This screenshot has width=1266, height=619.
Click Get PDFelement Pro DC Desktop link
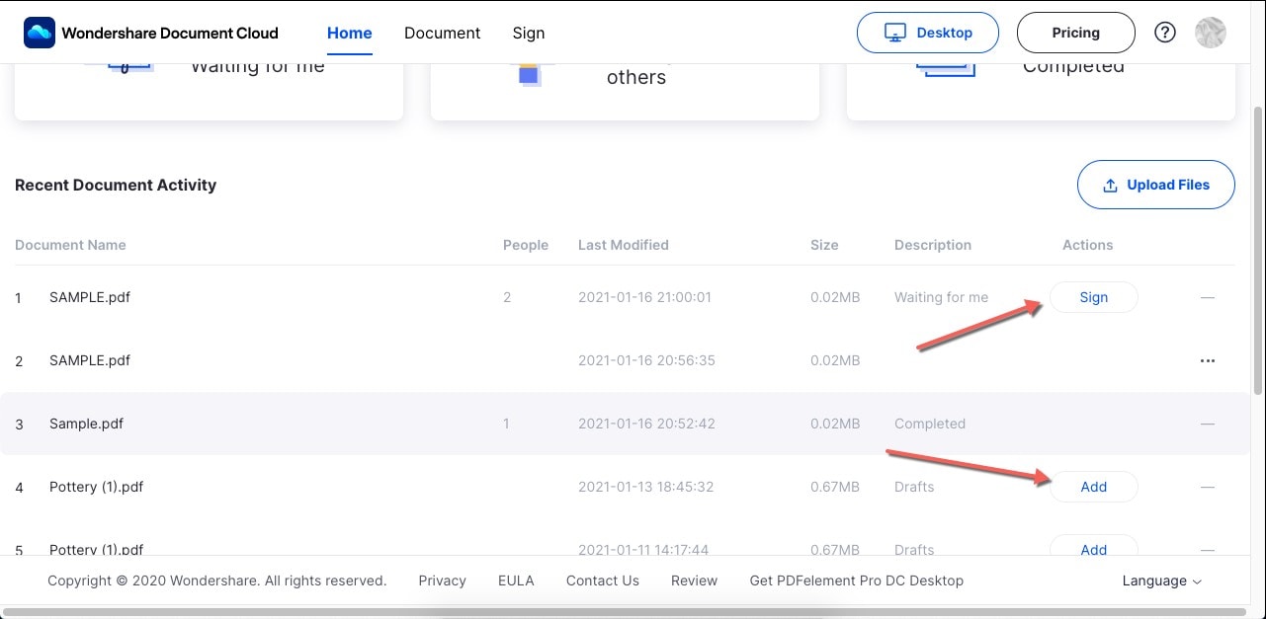[856, 580]
